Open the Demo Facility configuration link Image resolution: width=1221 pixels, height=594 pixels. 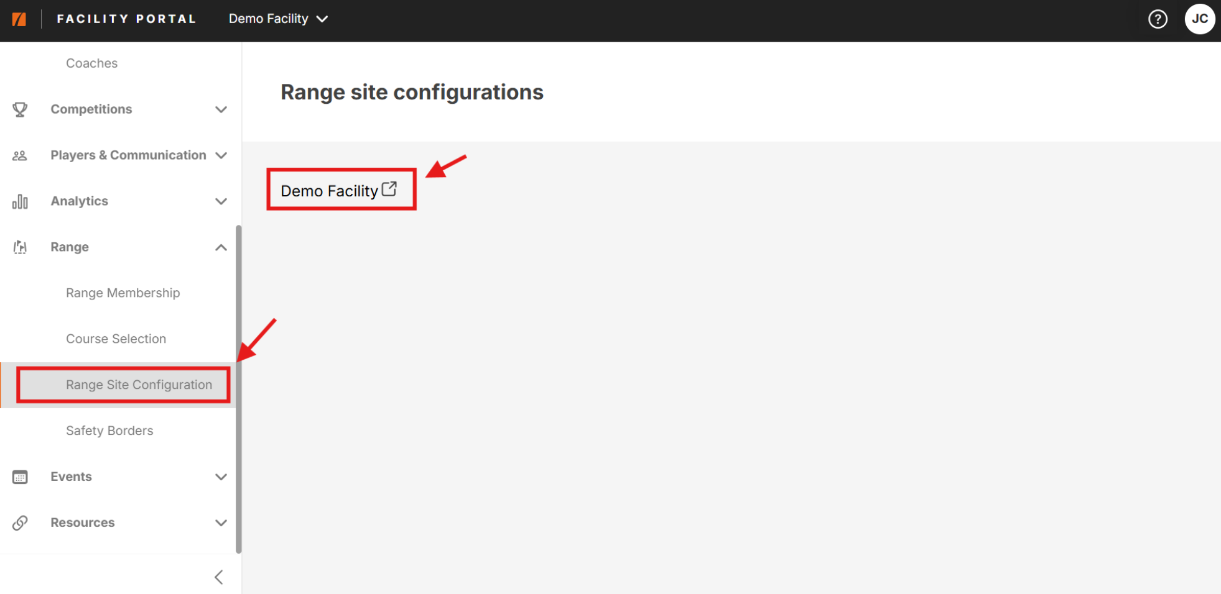tap(330, 191)
